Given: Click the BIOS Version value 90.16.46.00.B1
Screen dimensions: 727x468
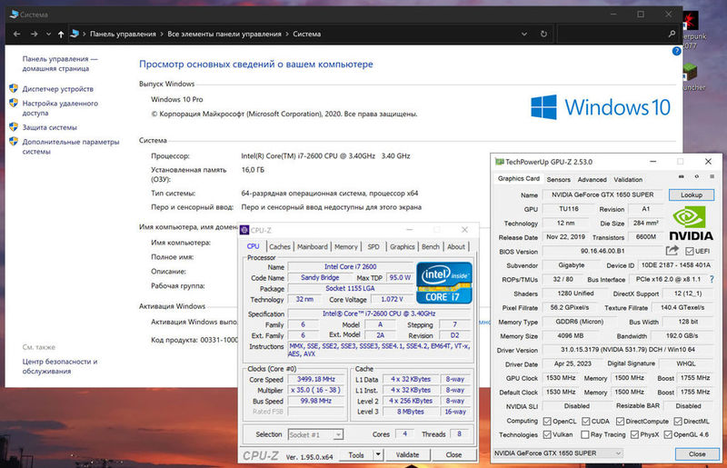Looking at the screenshot, I should [x=603, y=251].
